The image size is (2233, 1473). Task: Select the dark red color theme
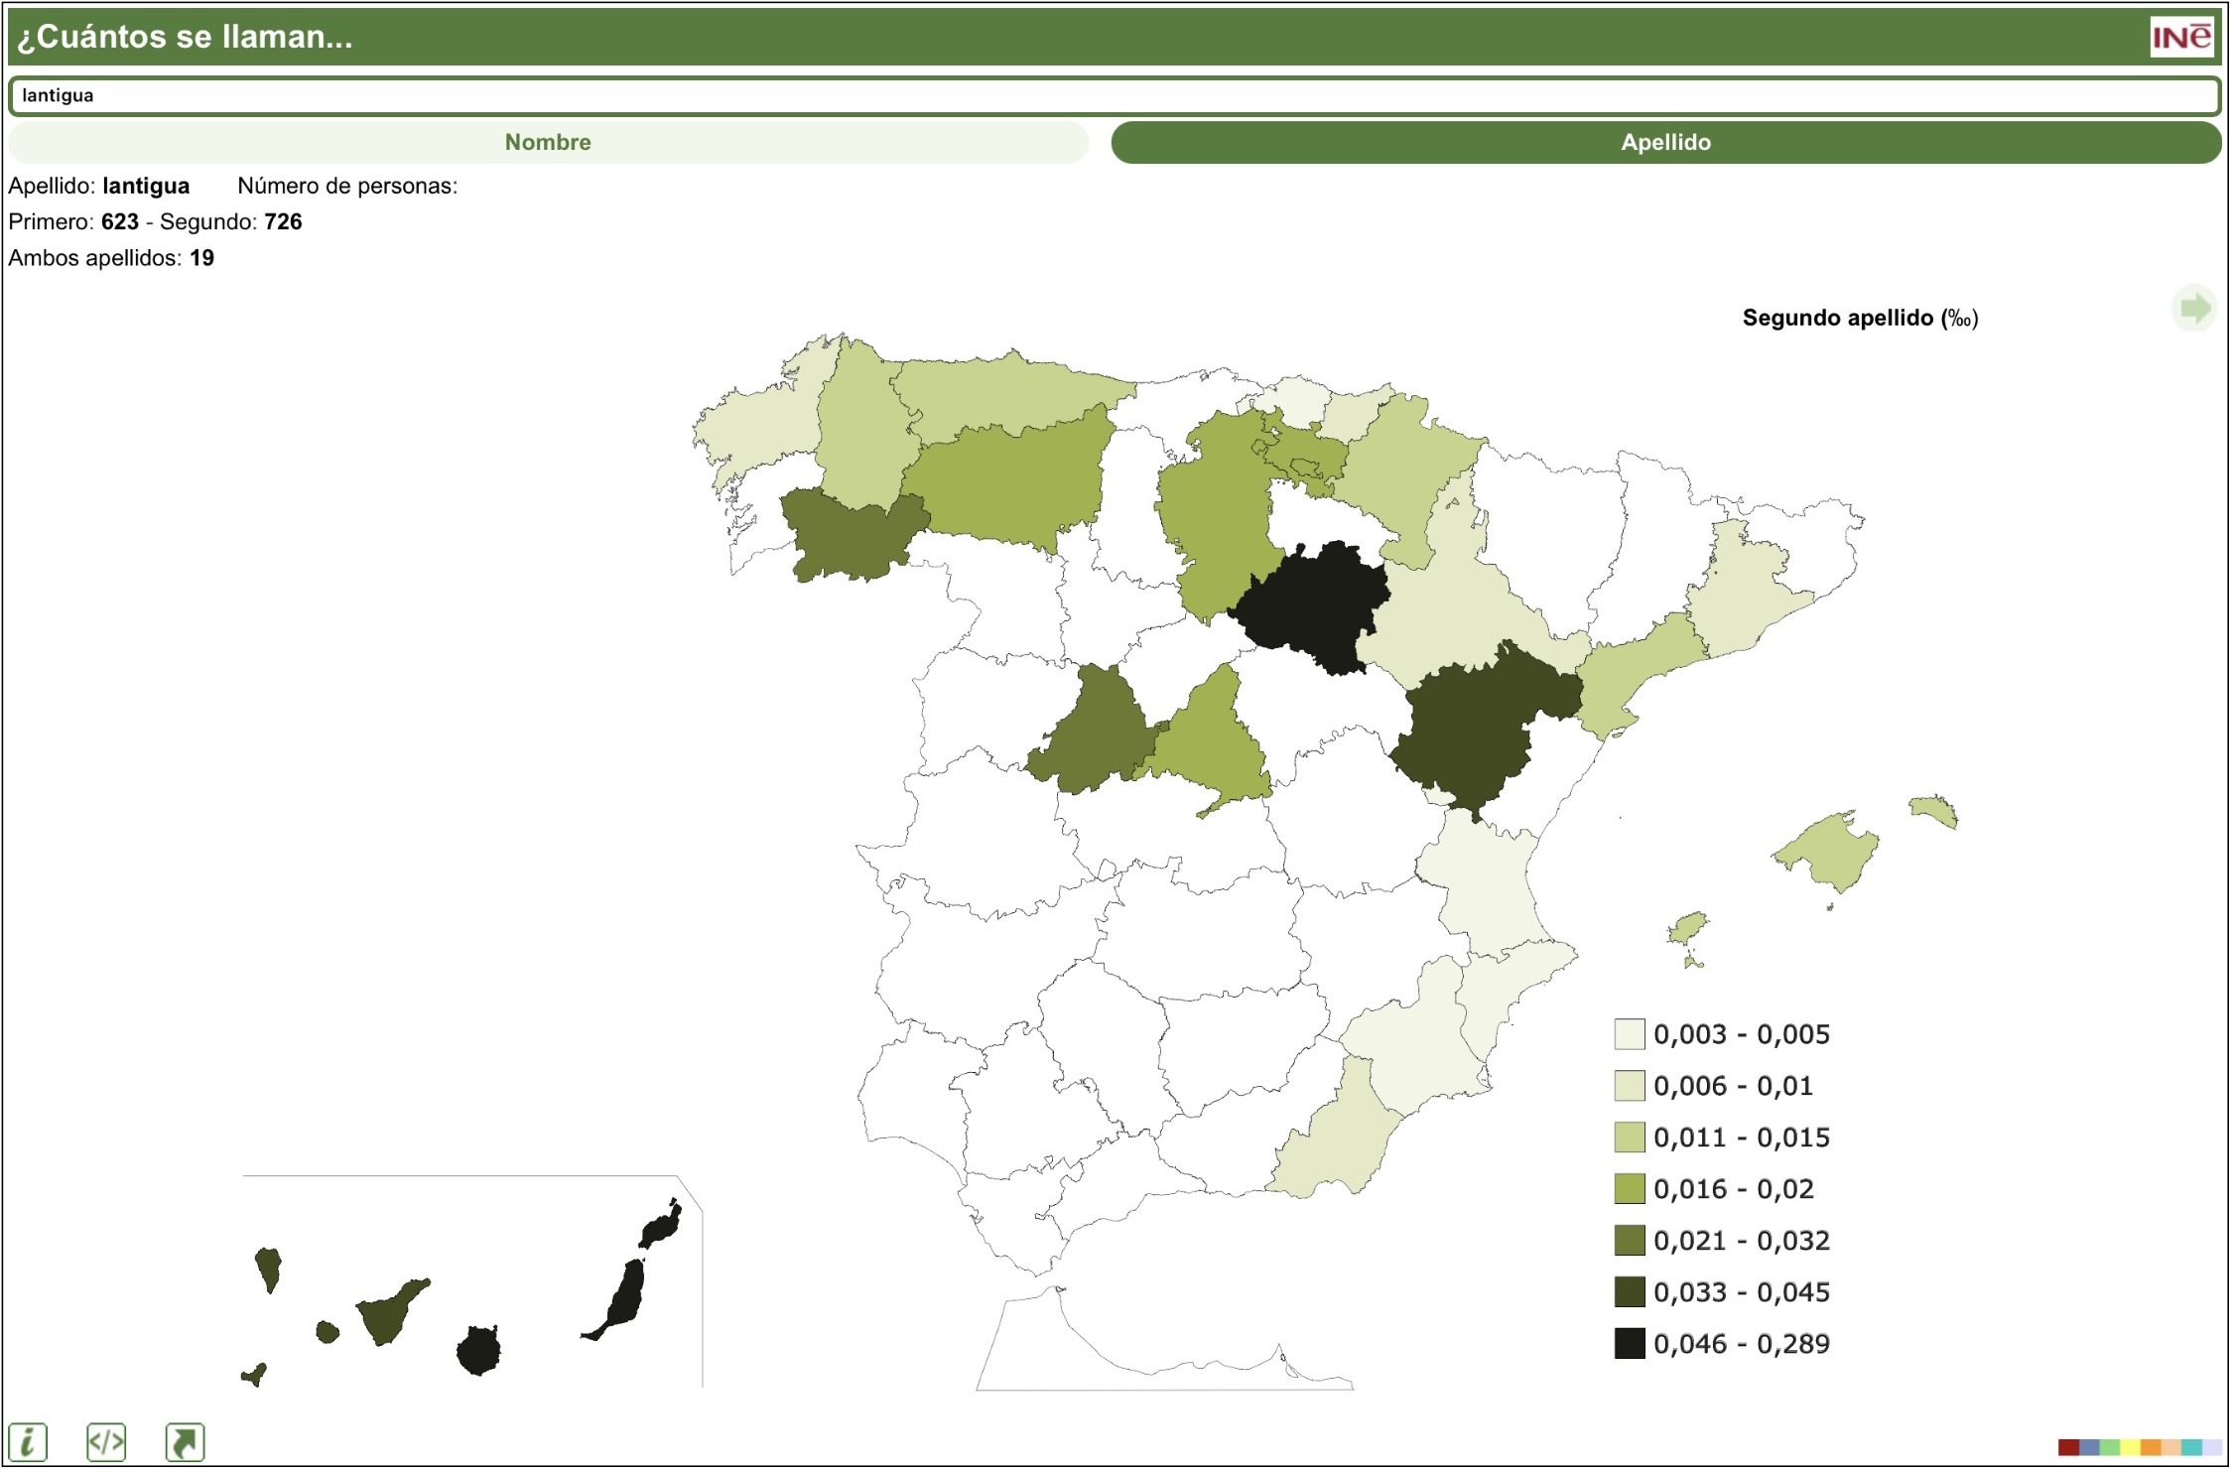[2068, 1447]
